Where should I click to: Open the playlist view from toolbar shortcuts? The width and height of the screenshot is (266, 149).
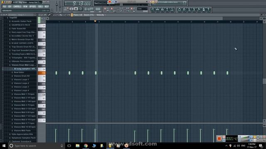[x=153, y=10]
